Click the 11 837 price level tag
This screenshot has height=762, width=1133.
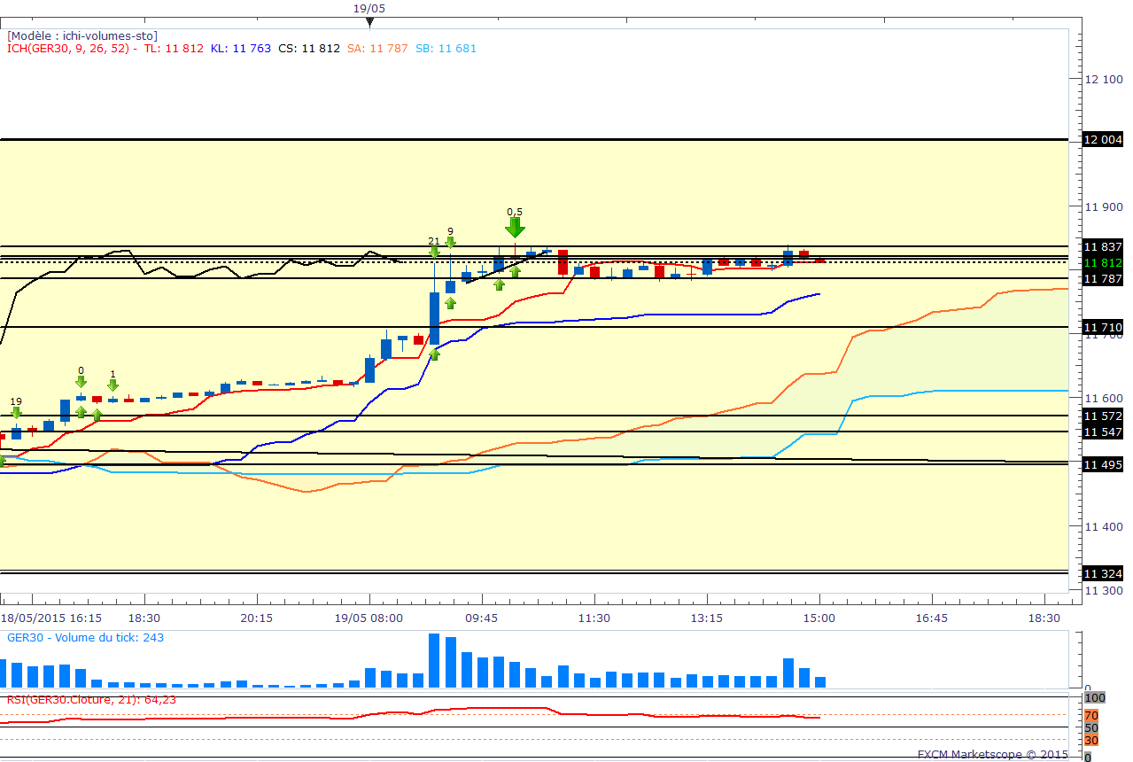pos(1103,245)
